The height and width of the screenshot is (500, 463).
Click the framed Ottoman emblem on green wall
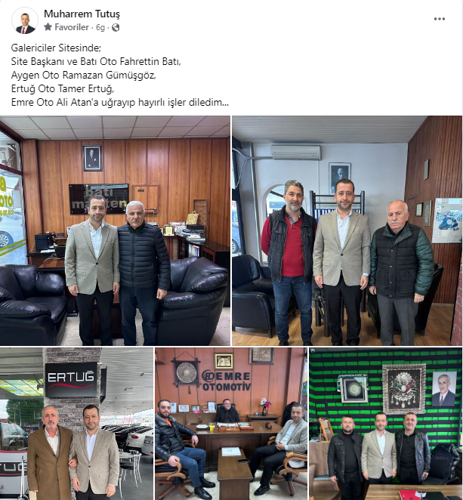(404, 388)
